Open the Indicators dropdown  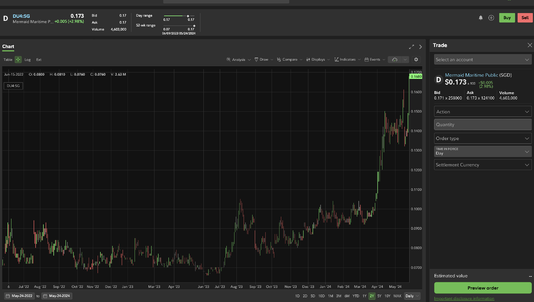(347, 59)
